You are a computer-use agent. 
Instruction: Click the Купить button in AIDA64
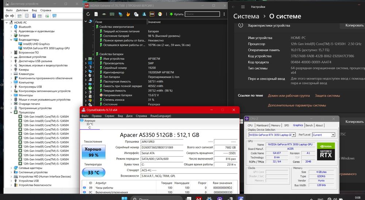coord(177,14)
